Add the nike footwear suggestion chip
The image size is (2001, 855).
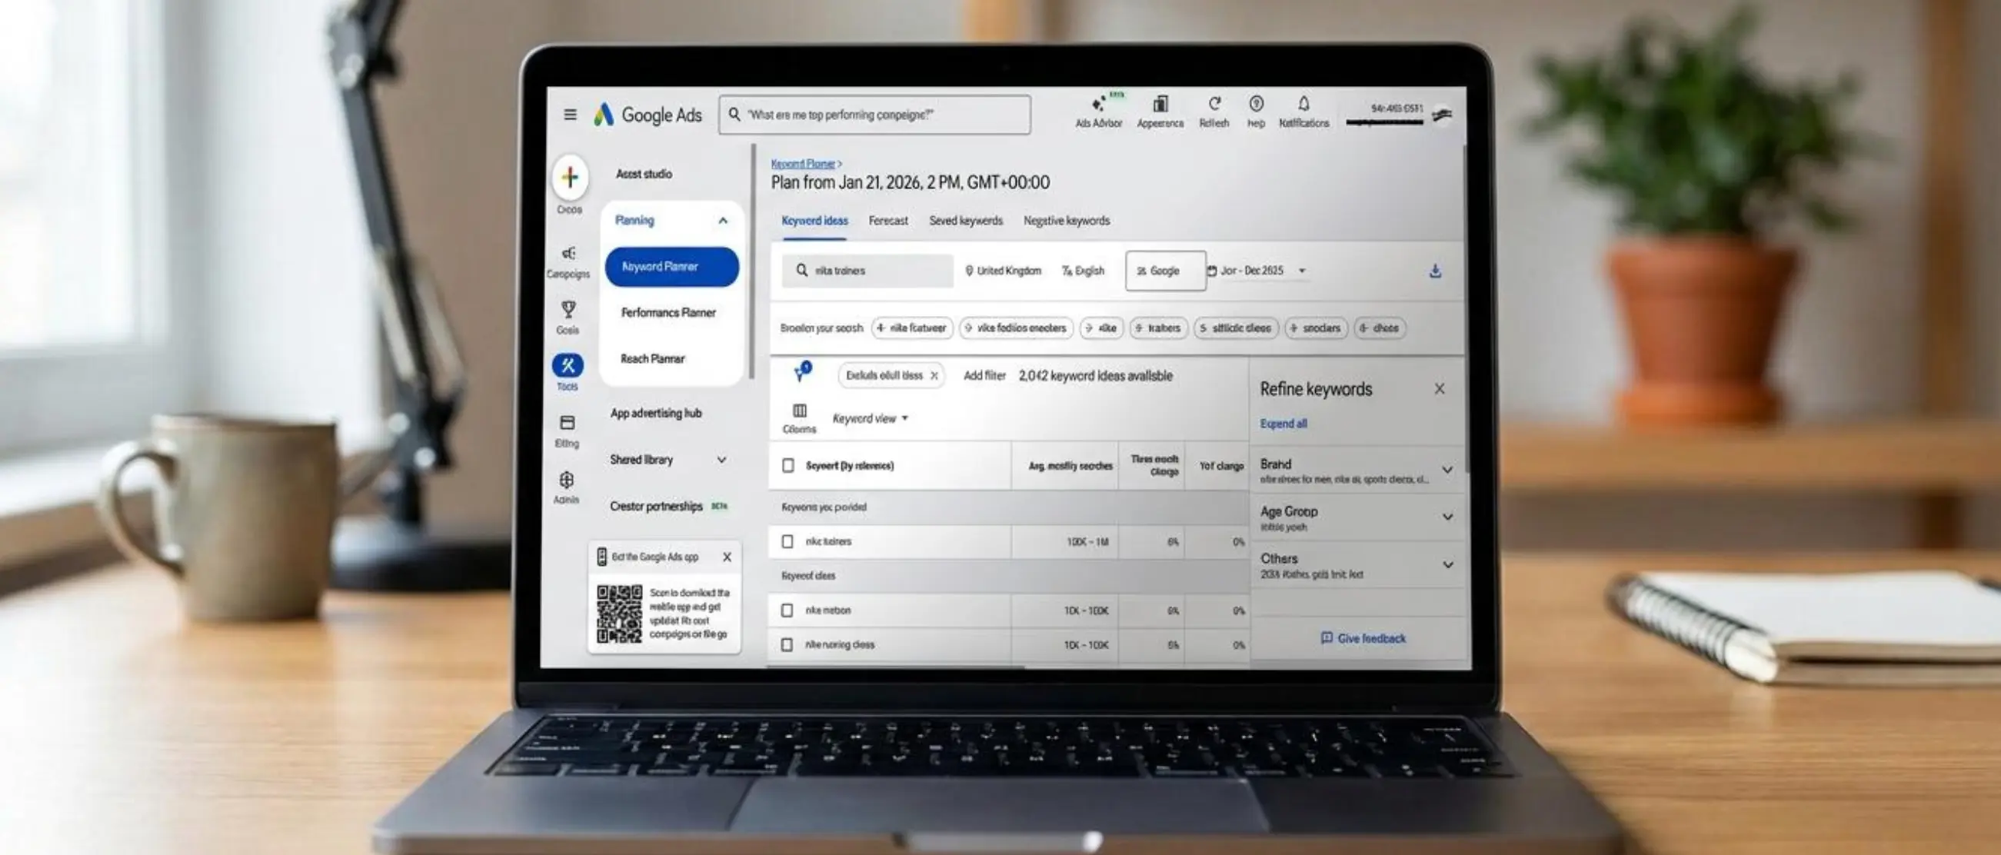[x=912, y=328]
